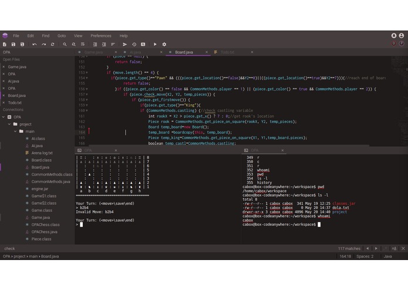
Task: Close the left OPA terminal tab
Action: tap(116, 150)
